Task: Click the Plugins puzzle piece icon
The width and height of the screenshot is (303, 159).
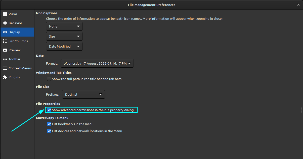Action: point(5,77)
